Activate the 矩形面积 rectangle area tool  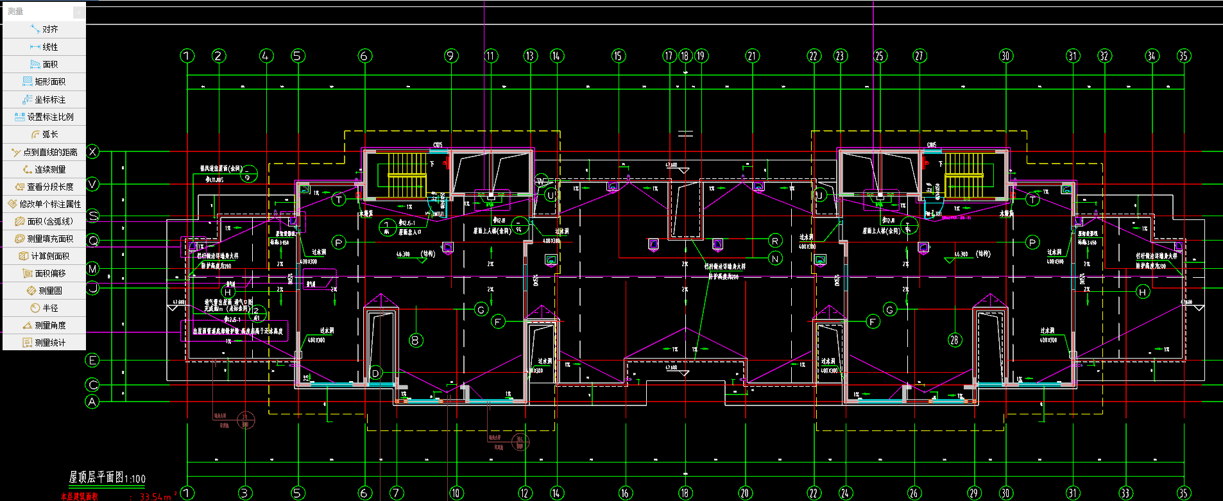[x=44, y=81]
